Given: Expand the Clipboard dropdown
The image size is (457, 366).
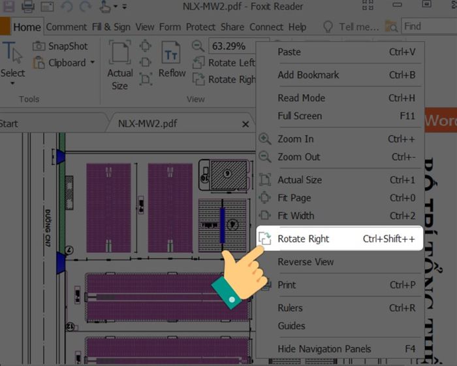Looking at the screenshot, I should [92, 63].
